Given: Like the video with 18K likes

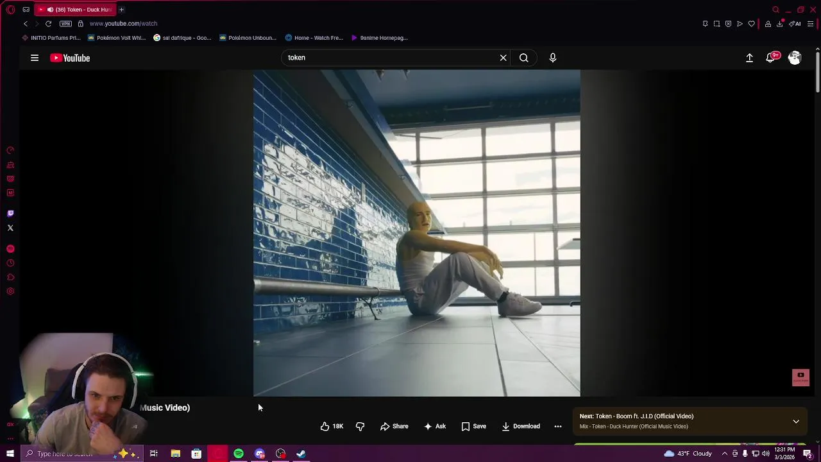Looking at the screenshot, I should (332, 426).
